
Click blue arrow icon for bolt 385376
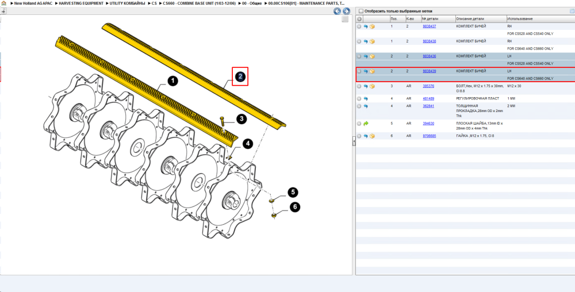coord(366,86)
